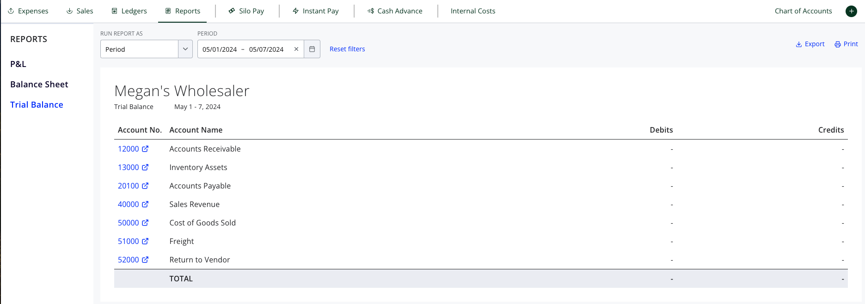Select Trial Balance in reports sidebar
Image resolution: width=865 pixels, height=304 pixels.
37,105
